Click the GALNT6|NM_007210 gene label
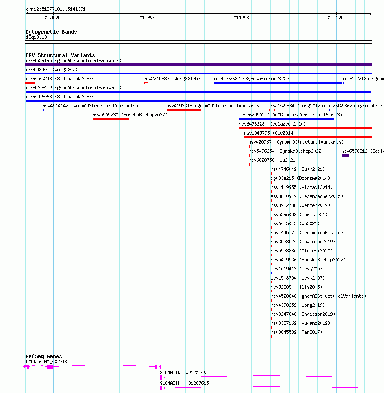The height and width of the screenshot is (393, 384). (47, 362)
